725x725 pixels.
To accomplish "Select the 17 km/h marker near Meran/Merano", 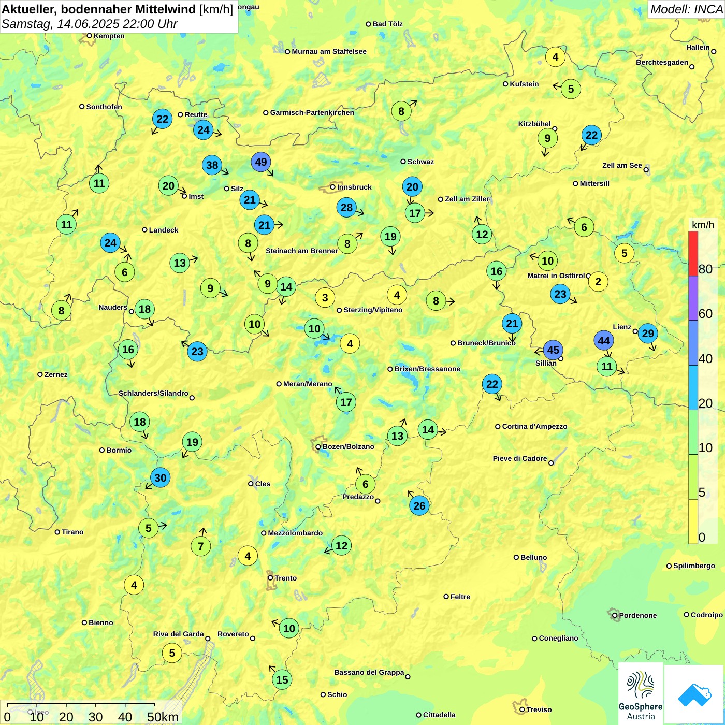I will 346,402.
